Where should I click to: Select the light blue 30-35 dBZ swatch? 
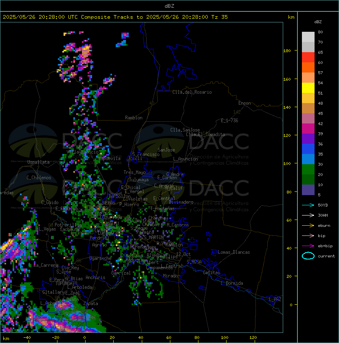308,159
